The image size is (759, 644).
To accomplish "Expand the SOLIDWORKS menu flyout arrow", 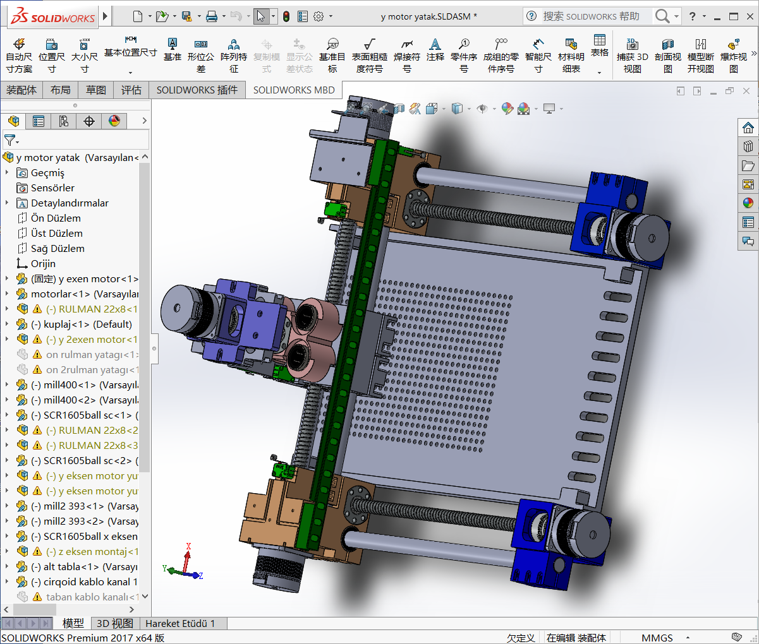I will [105, 16].
